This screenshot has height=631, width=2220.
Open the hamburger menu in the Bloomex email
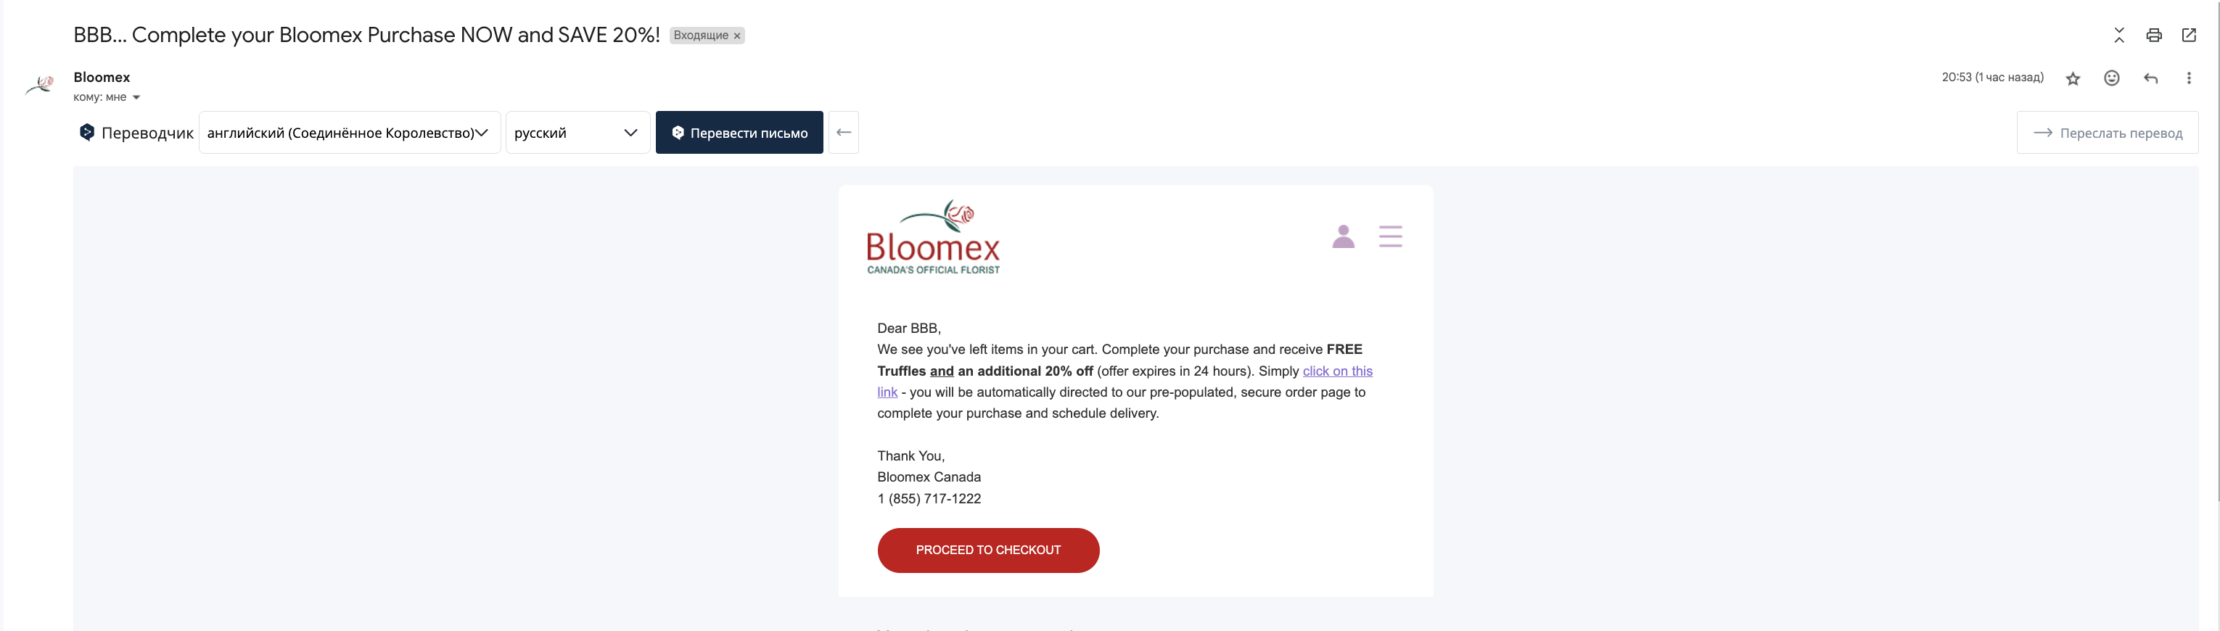coord(1390,236)
